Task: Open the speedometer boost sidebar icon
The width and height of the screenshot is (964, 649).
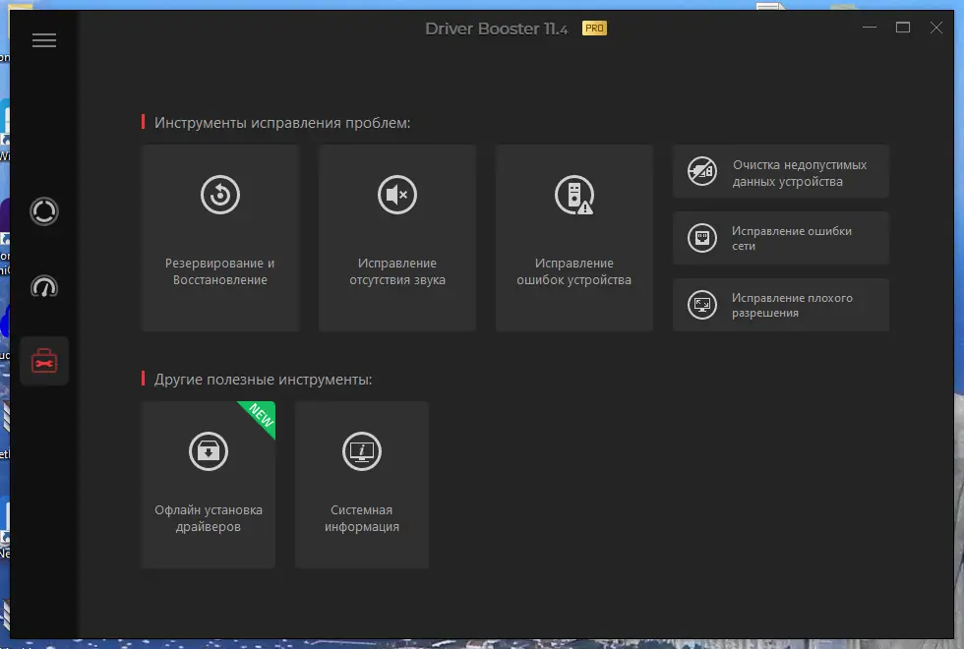Action: [44, 287]
